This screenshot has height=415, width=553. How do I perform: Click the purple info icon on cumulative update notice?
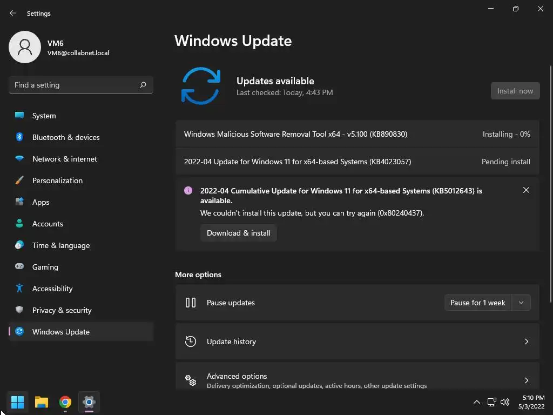tap(188, 191)
